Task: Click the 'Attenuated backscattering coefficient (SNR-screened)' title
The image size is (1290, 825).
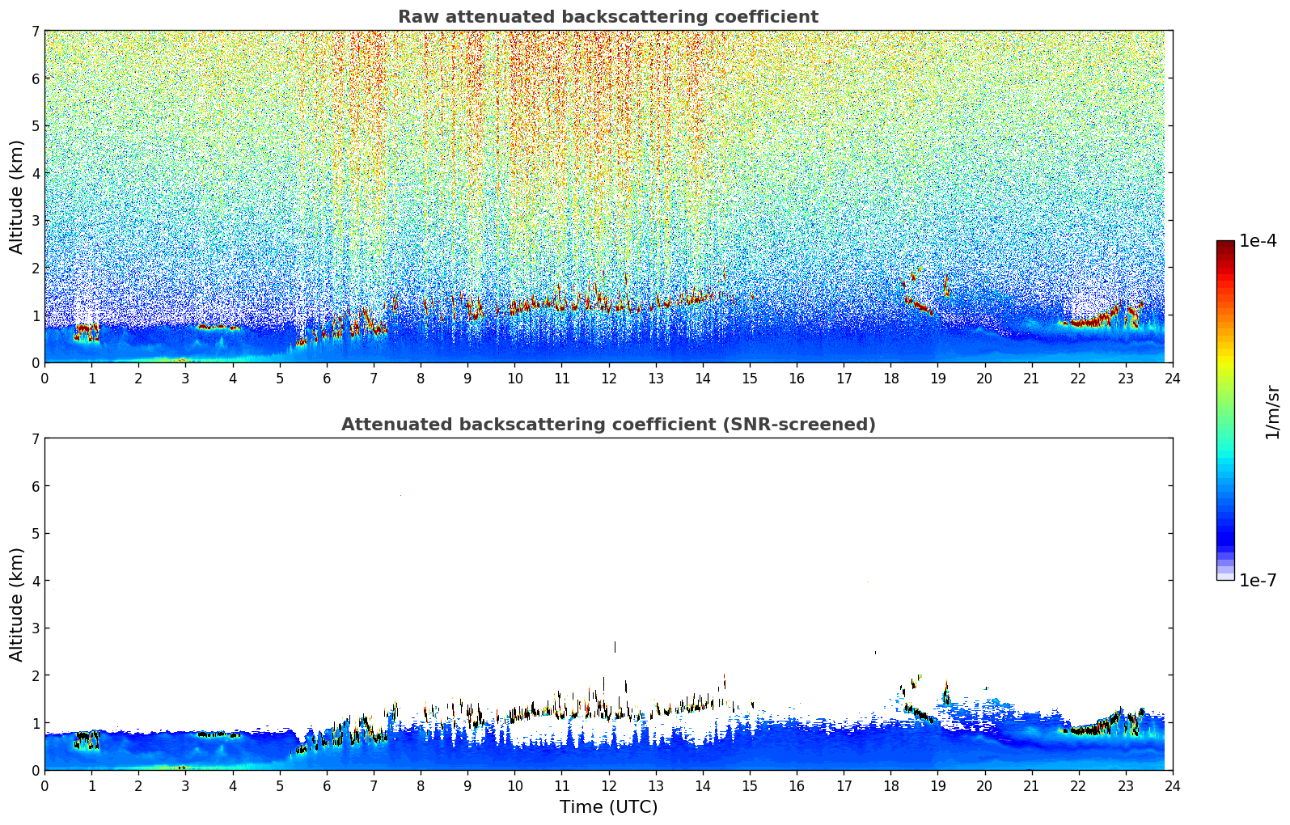Action: [x=608, y=425]
